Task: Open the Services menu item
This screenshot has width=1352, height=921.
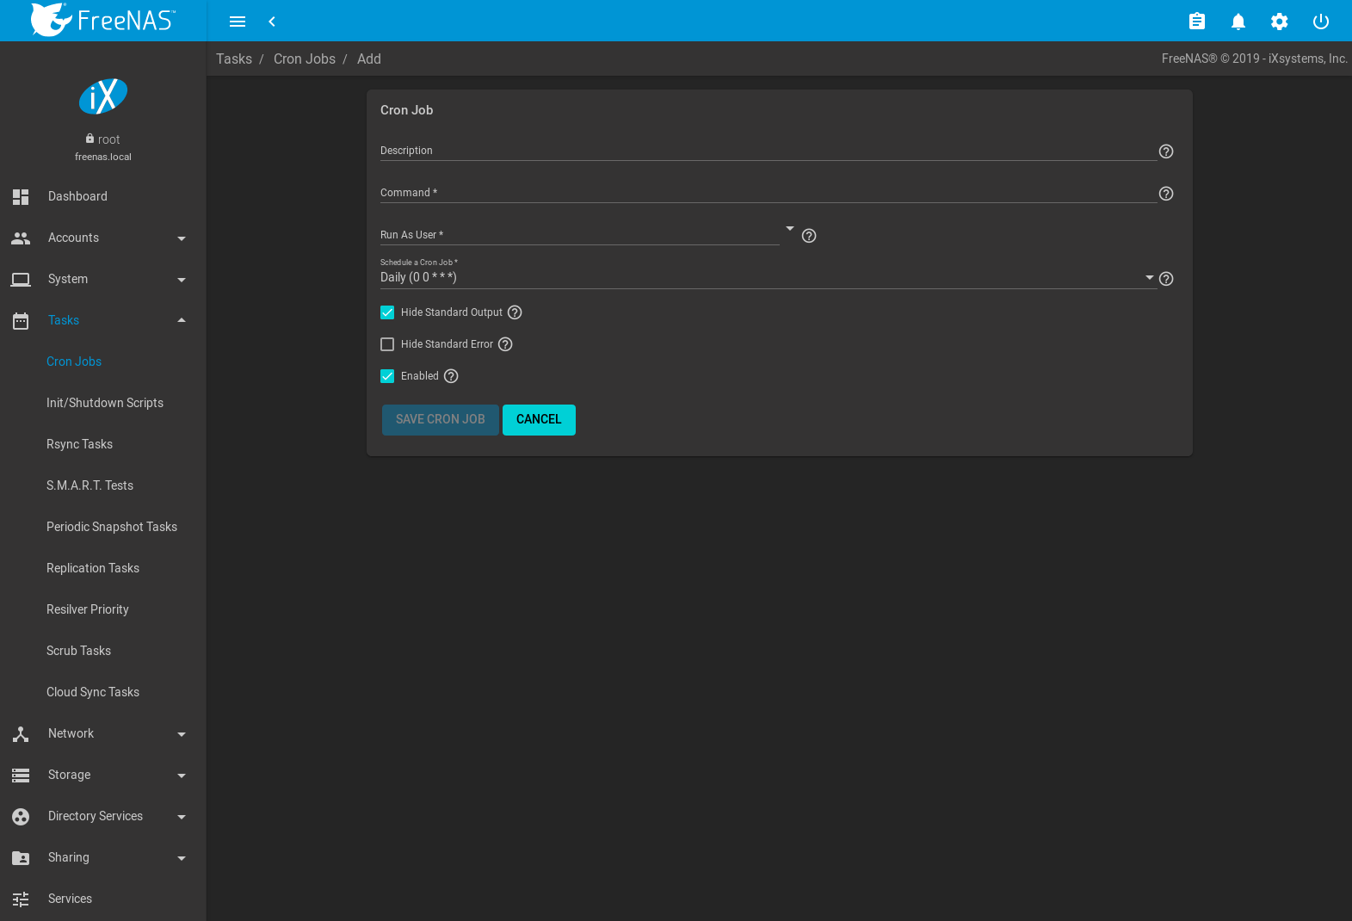Action: click(103, 899)
